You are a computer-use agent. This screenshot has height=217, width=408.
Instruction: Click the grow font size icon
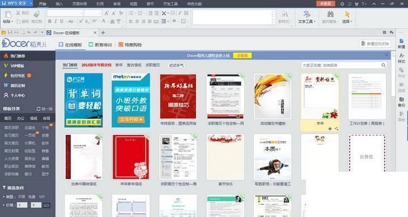pyautogui.click(x=107, y=13)
